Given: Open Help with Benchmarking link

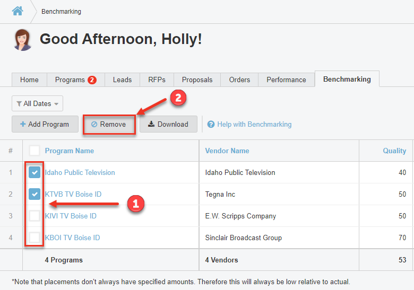Looking at the screenshot, I should click(254, 125).
